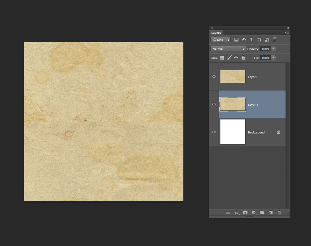This screenshot has height=246, width=311.
Task: Create a new group folder
Action: click(262, 212)
